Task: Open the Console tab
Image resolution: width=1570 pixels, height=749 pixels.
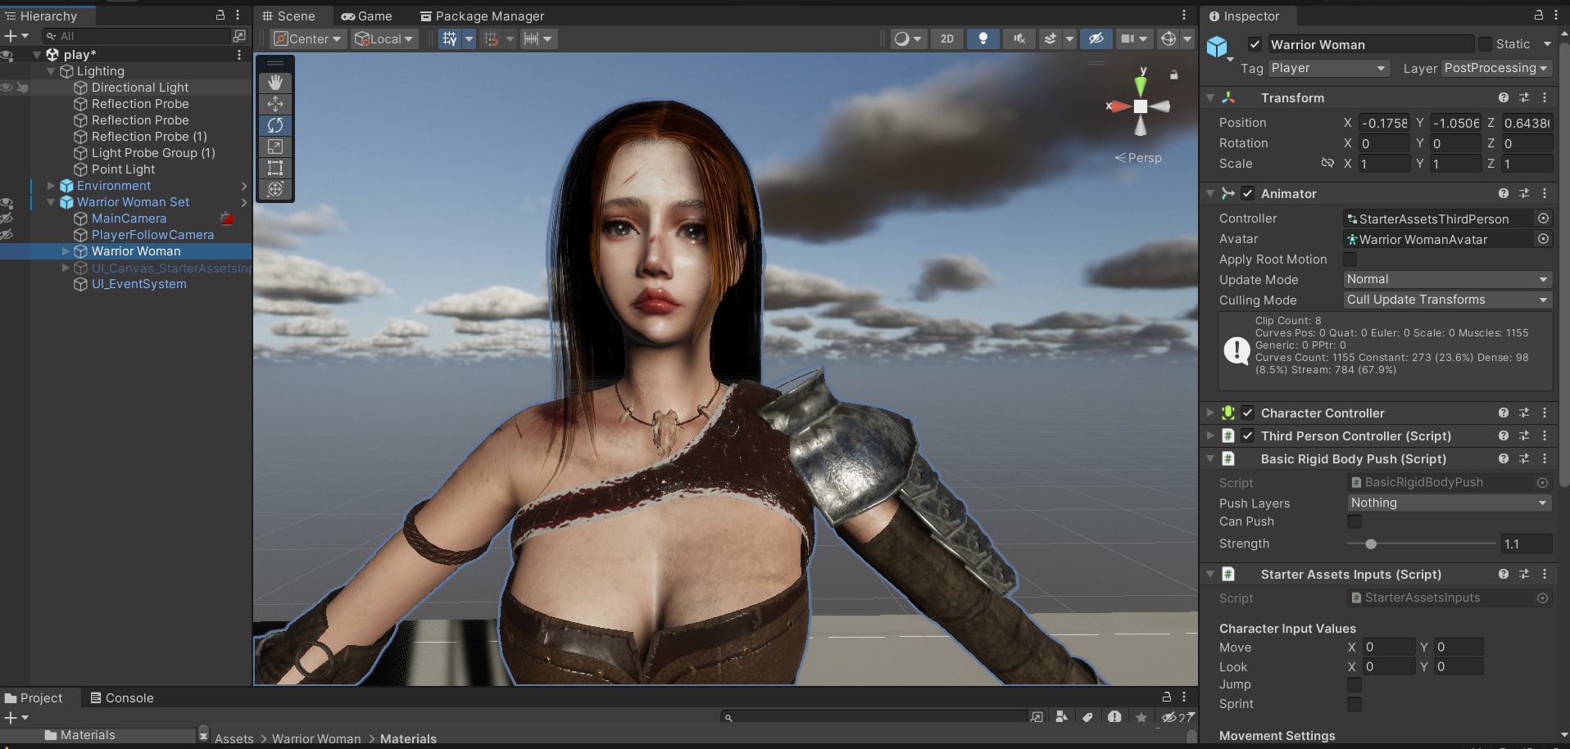Action: 122,697
